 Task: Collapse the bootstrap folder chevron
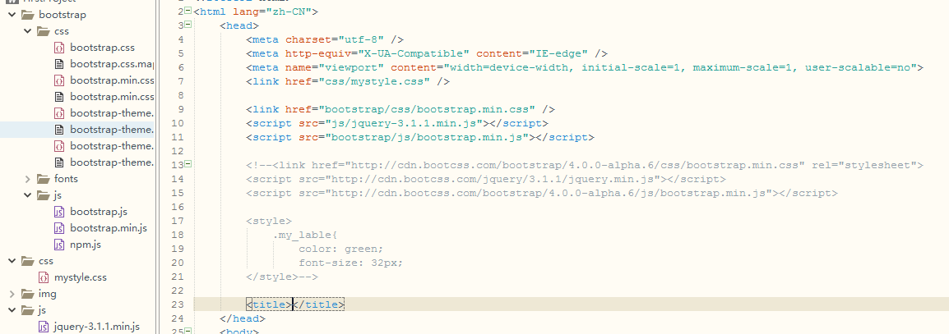(x=12, y=15)
